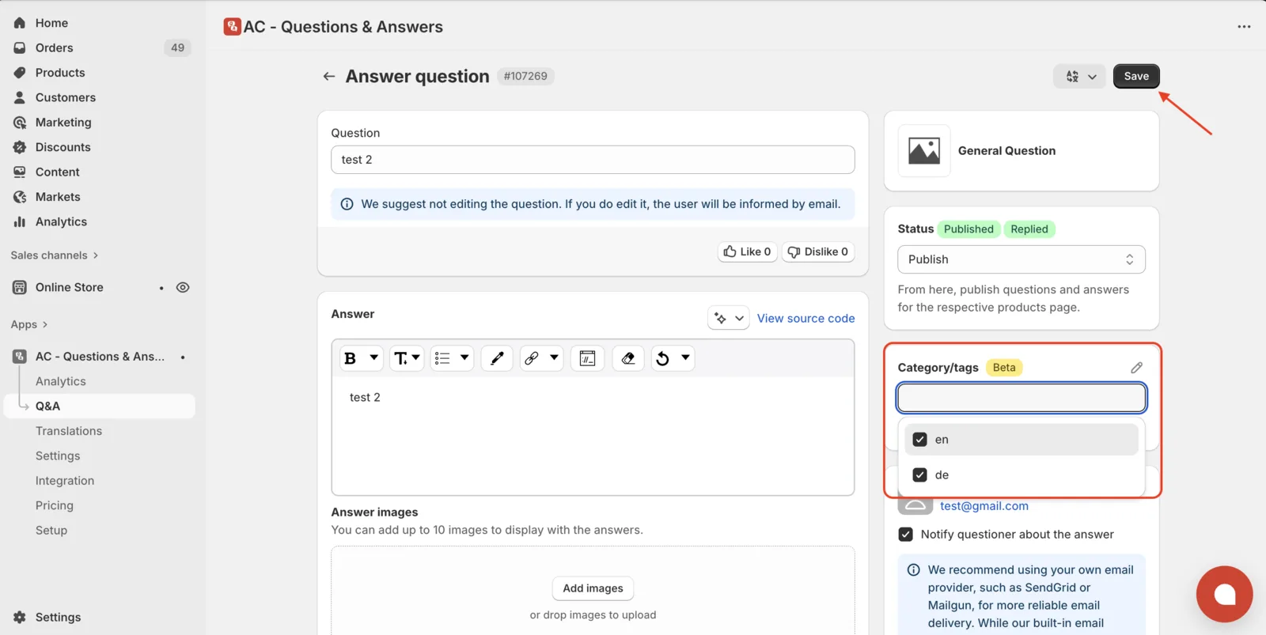Click the orders count badge 49
The width and height of the screenshot is (1266, 635).
(177, 47)
